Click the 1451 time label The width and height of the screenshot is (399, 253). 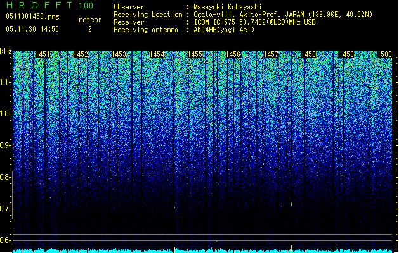tap(43, 54)
